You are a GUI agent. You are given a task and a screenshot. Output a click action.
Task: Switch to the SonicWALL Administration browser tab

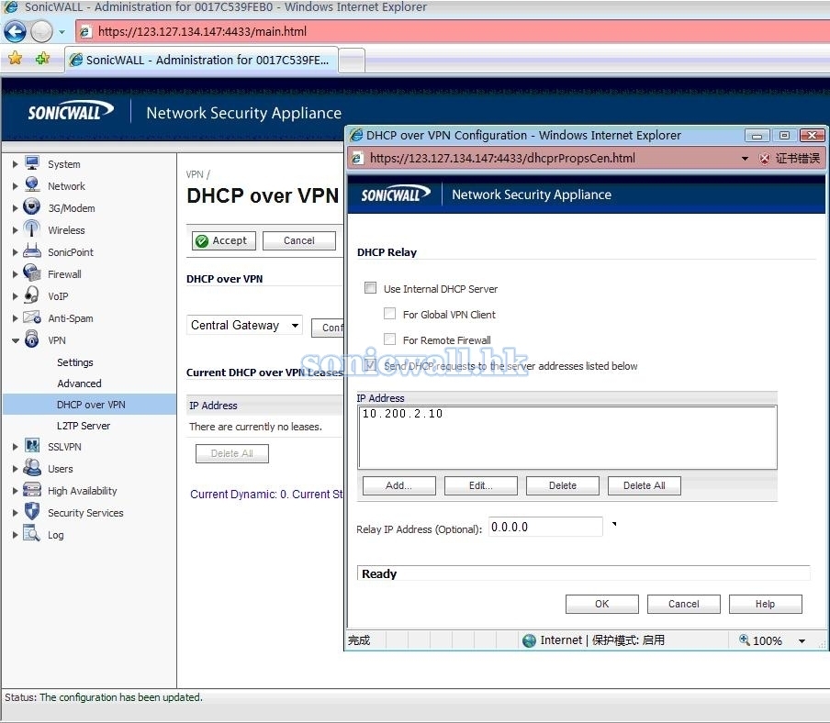point(201,60)
